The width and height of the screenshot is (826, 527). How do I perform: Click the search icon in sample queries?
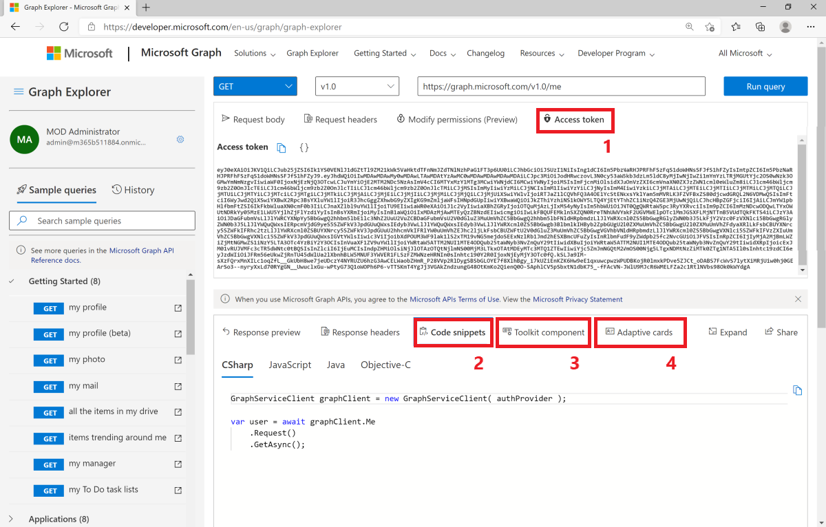pyautogui.click(x=23, y=220)
